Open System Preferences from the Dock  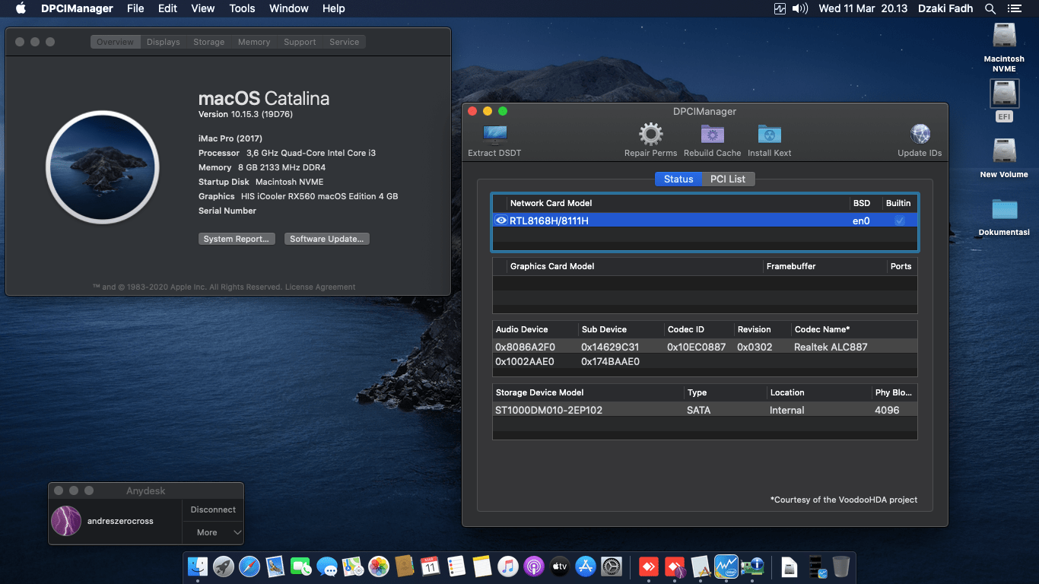[611, 567]
